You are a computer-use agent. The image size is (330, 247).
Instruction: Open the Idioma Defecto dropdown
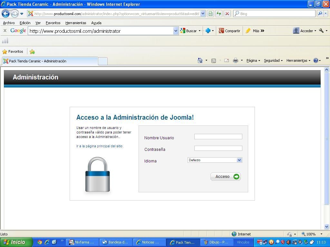pos(215,160)
